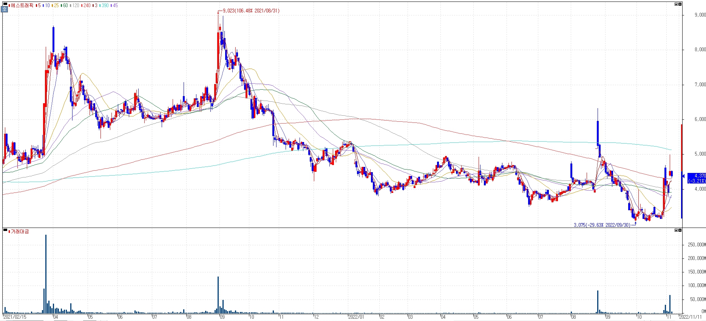Image resolution: width=706 pixels, height=321 pixels.
Task: Select the 3-day moving average legend
Action: pyautogui.click(x=95, y=5)
